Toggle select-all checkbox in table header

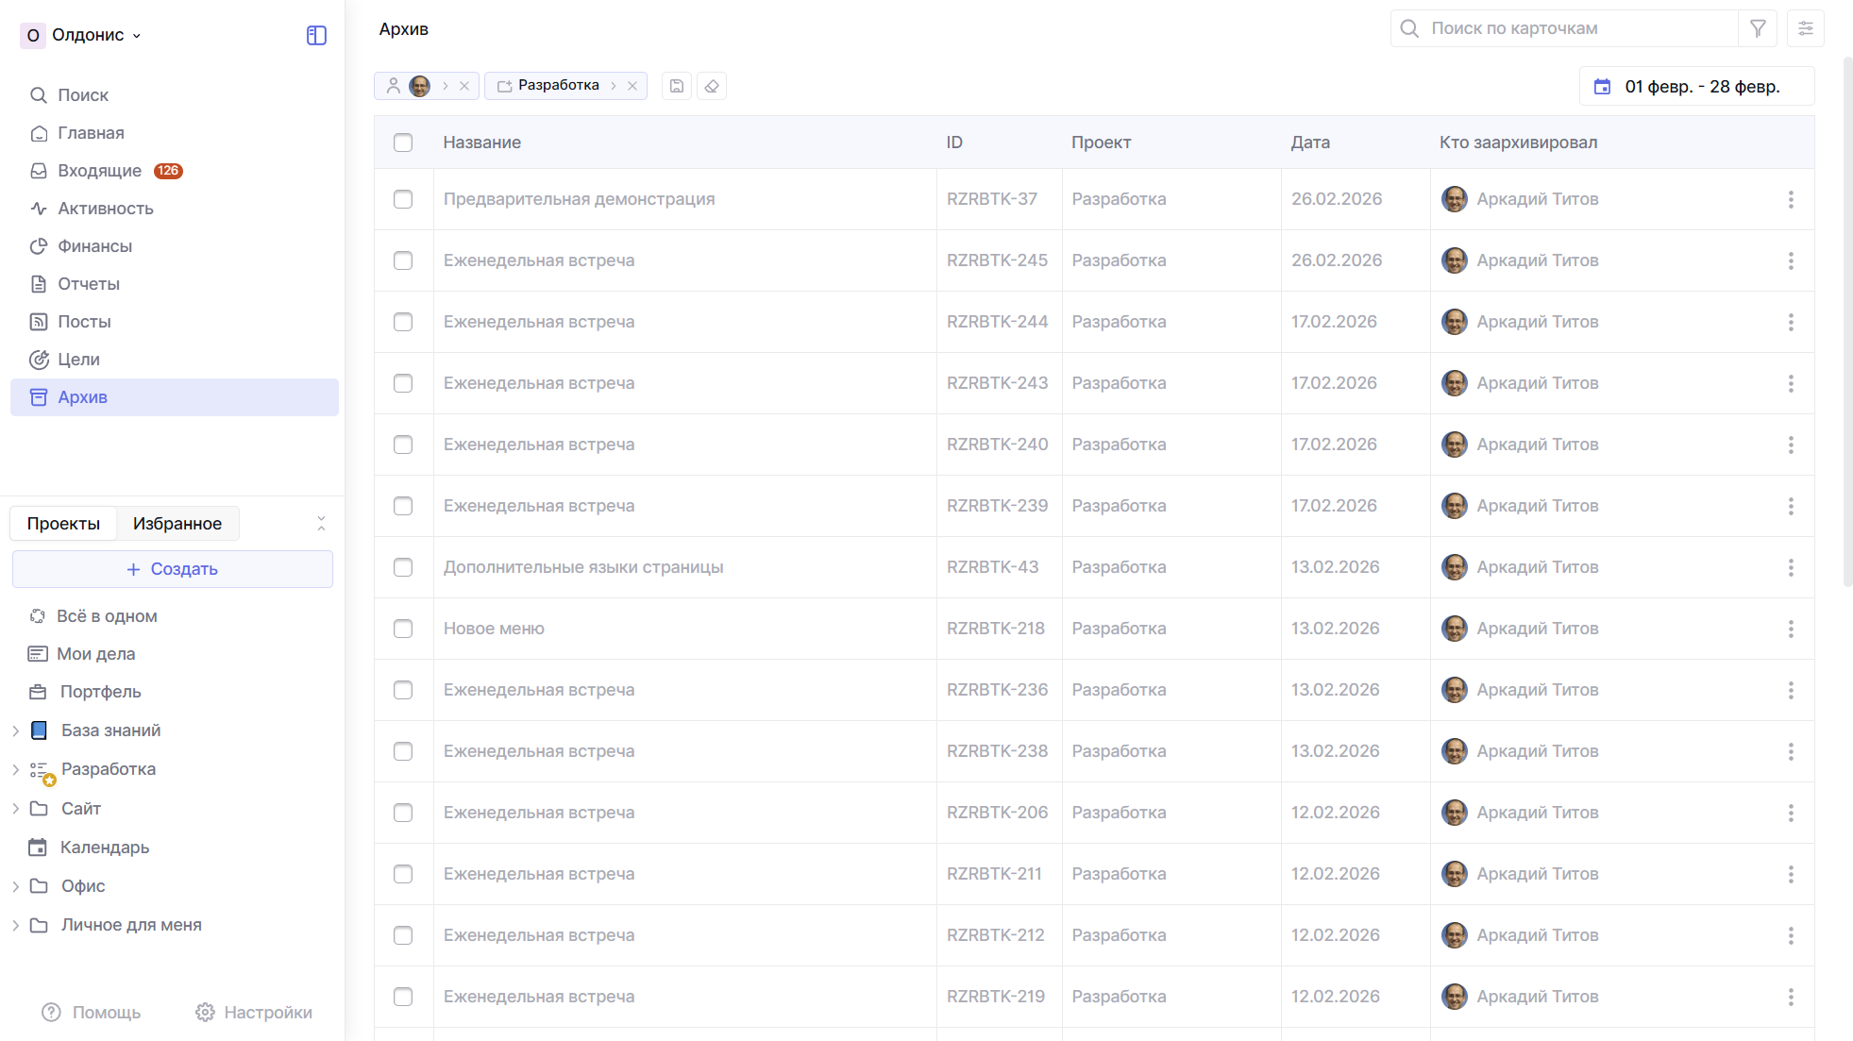pyautogui.click(x=403, y=143)
